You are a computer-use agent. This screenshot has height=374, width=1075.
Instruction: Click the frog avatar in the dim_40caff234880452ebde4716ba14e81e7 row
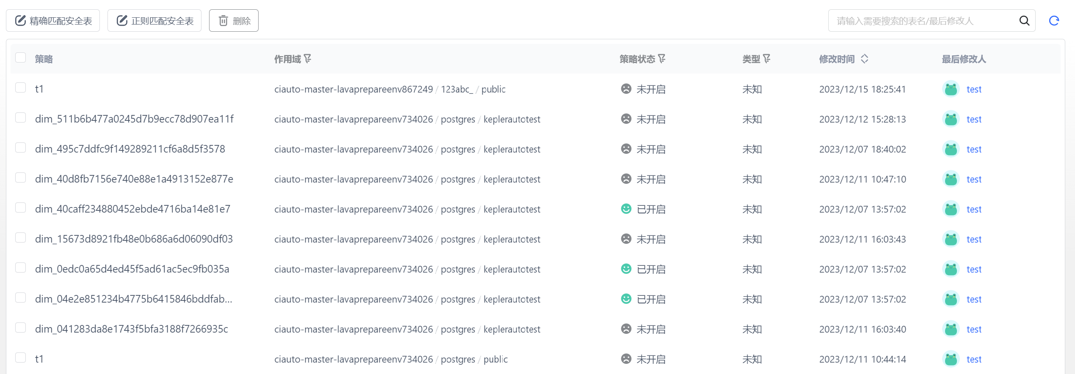951,209
